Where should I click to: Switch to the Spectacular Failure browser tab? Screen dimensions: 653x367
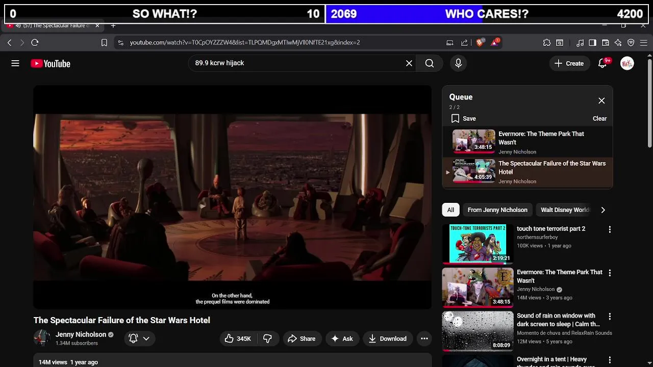[54, 25]
